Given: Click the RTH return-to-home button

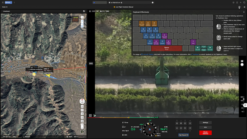Looking at the screenshot, I should 205,127.
